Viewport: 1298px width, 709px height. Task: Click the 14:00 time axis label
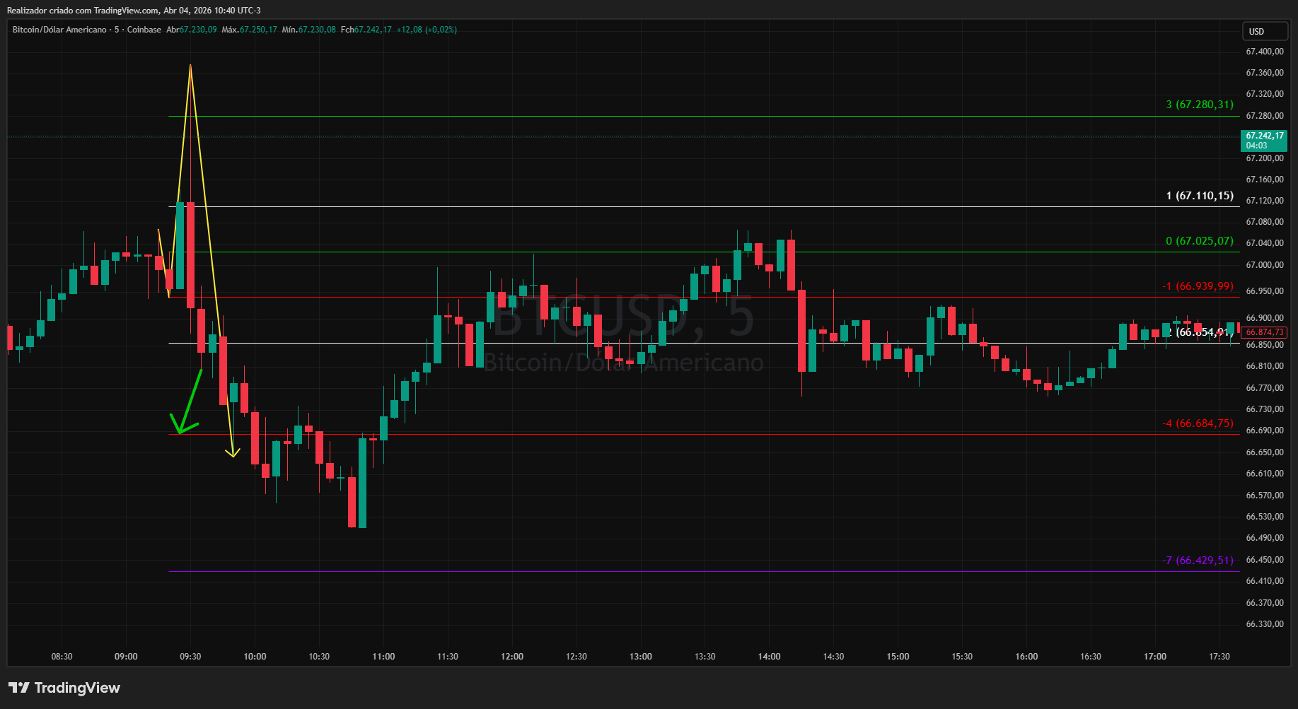pyautogui.click(x=770, y=657)
